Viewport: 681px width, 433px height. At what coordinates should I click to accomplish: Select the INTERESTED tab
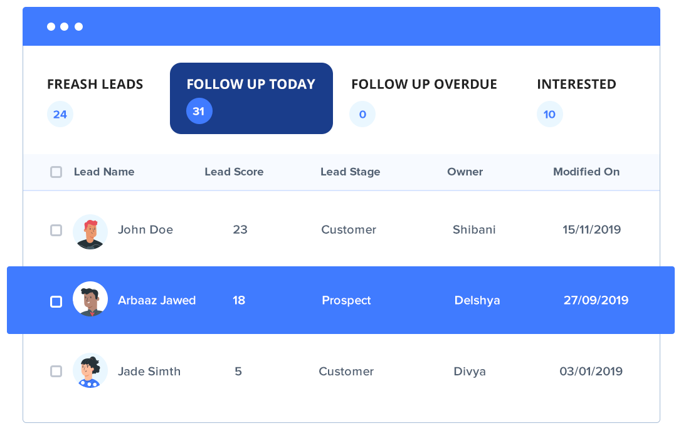click(x=576, y=85)
